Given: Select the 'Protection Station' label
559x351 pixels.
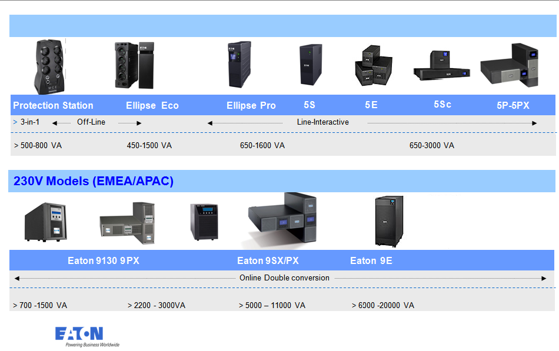Looking at the screenshot, I should point(53,105).
